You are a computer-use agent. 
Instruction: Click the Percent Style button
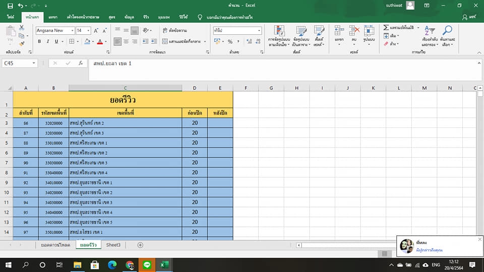coord(230,42)
